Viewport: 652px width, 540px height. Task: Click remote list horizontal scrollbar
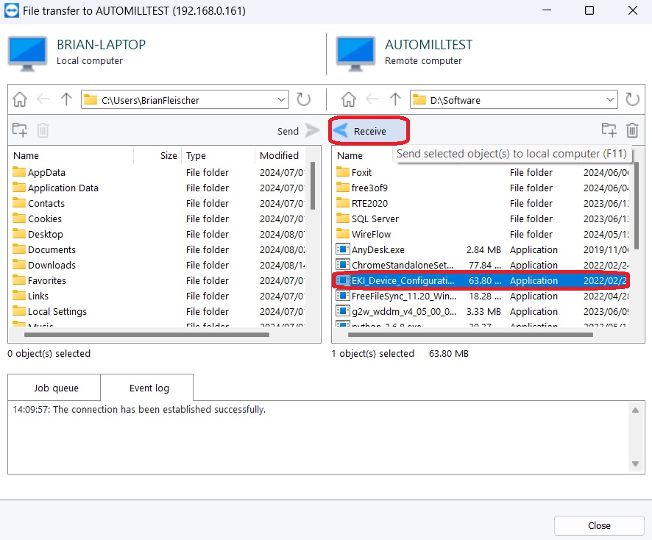[x=470, y=335]
